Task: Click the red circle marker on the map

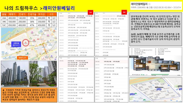Action: coord(25,43)
